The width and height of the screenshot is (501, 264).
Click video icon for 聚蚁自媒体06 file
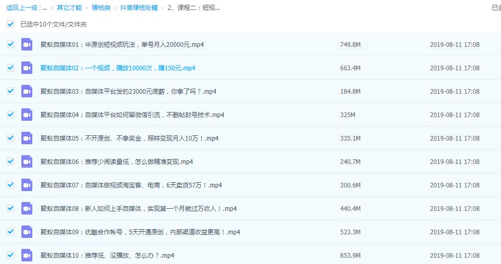pyautogui.click(x=27, y=162)
